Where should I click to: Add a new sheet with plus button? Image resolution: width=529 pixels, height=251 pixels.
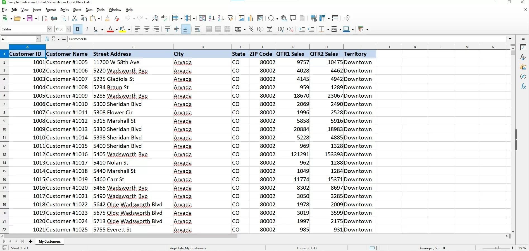point(30,242)
